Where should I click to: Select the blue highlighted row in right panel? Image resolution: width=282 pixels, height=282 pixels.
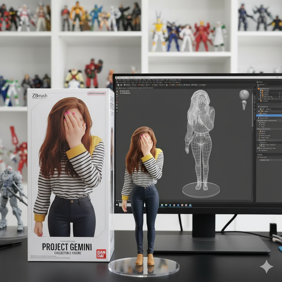coord(269,116)
